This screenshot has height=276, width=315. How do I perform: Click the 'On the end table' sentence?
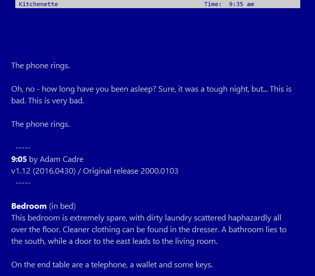tap(112, 265)
